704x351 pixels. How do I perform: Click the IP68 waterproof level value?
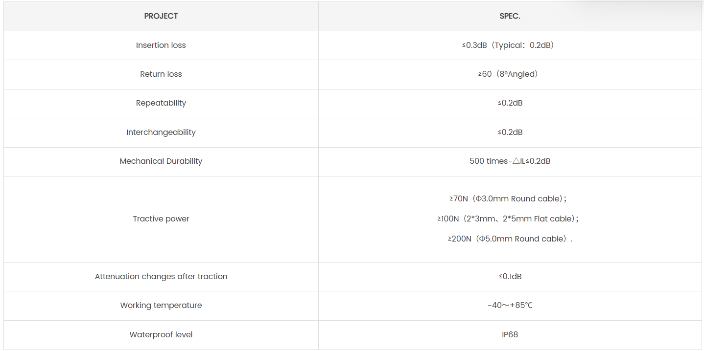click(510, 334)
